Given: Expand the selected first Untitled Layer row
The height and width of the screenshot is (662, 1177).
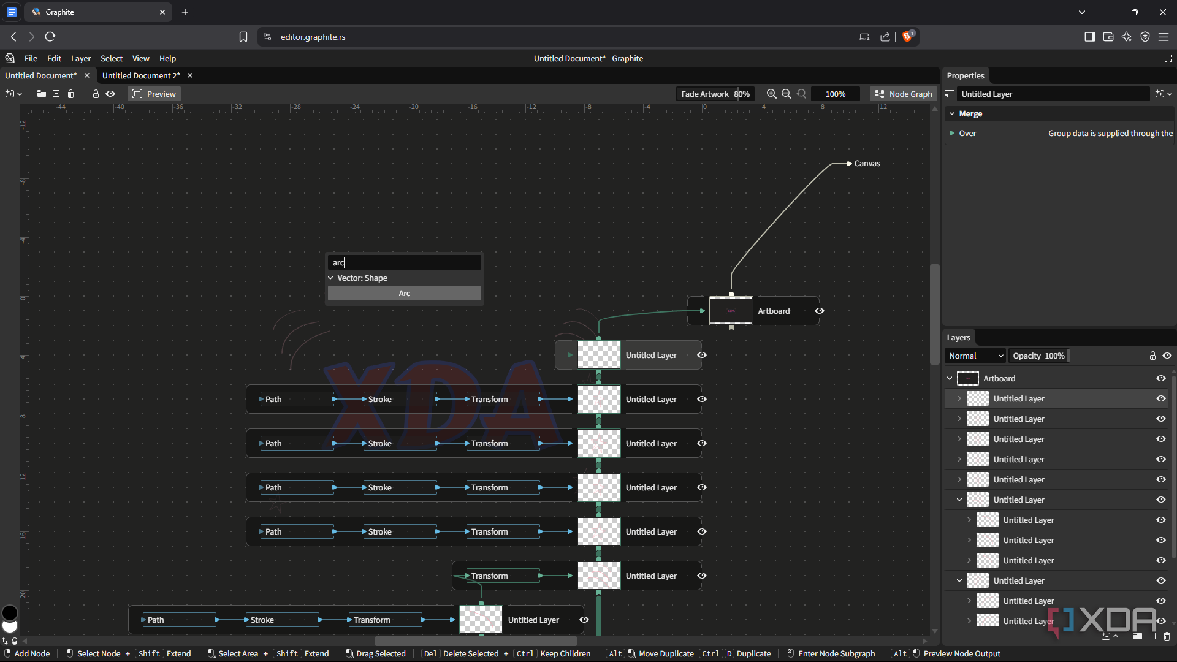Looking at the screenshot, I should 959,398.
